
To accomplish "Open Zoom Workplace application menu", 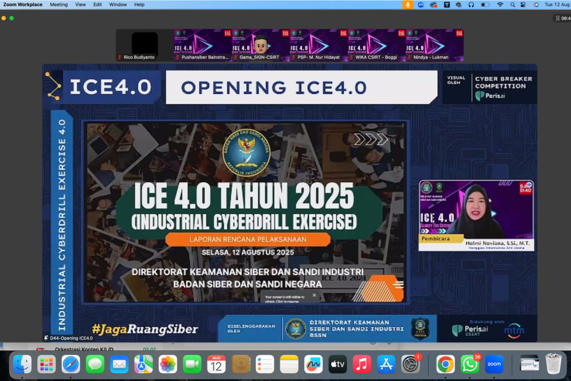I will point(22,4).
